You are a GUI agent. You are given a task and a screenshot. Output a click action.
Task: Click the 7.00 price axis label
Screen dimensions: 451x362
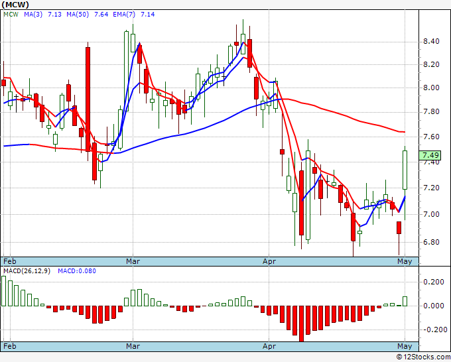[432, 215]
